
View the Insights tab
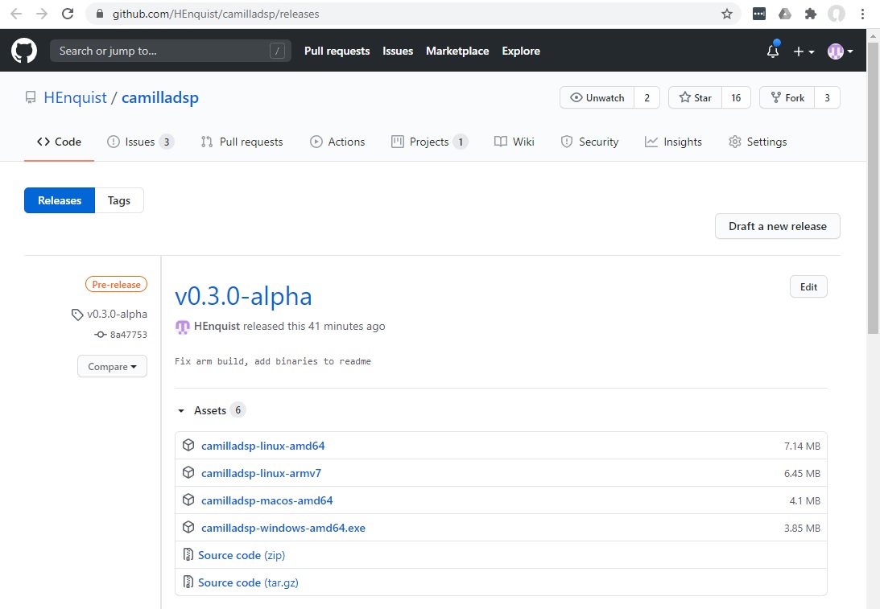pos(673,142)
